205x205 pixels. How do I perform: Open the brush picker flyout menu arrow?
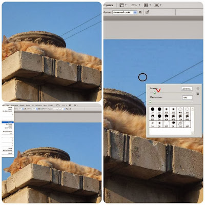tap(198, 88)
